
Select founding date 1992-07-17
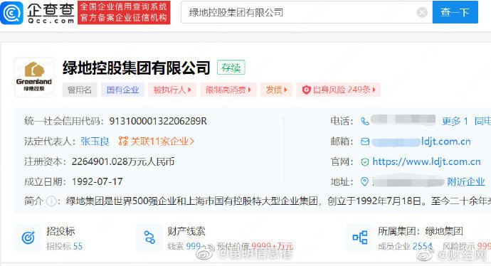(x=97, y=182)
